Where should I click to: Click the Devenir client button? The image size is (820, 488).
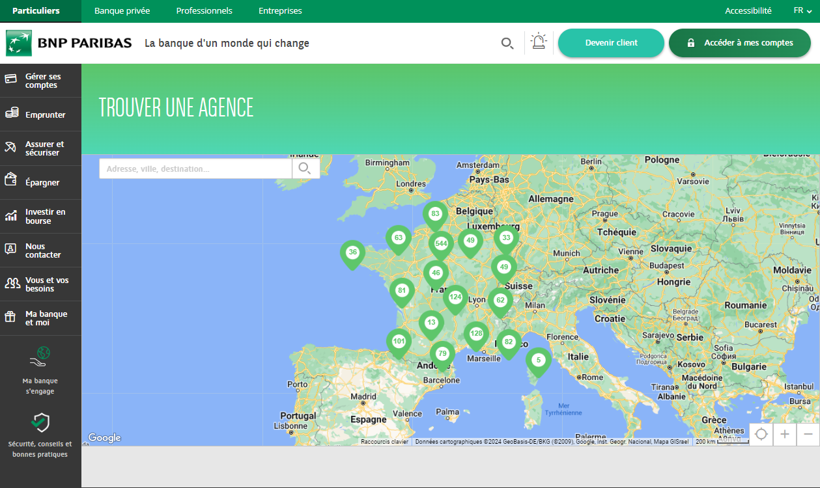tap(611, 43)
